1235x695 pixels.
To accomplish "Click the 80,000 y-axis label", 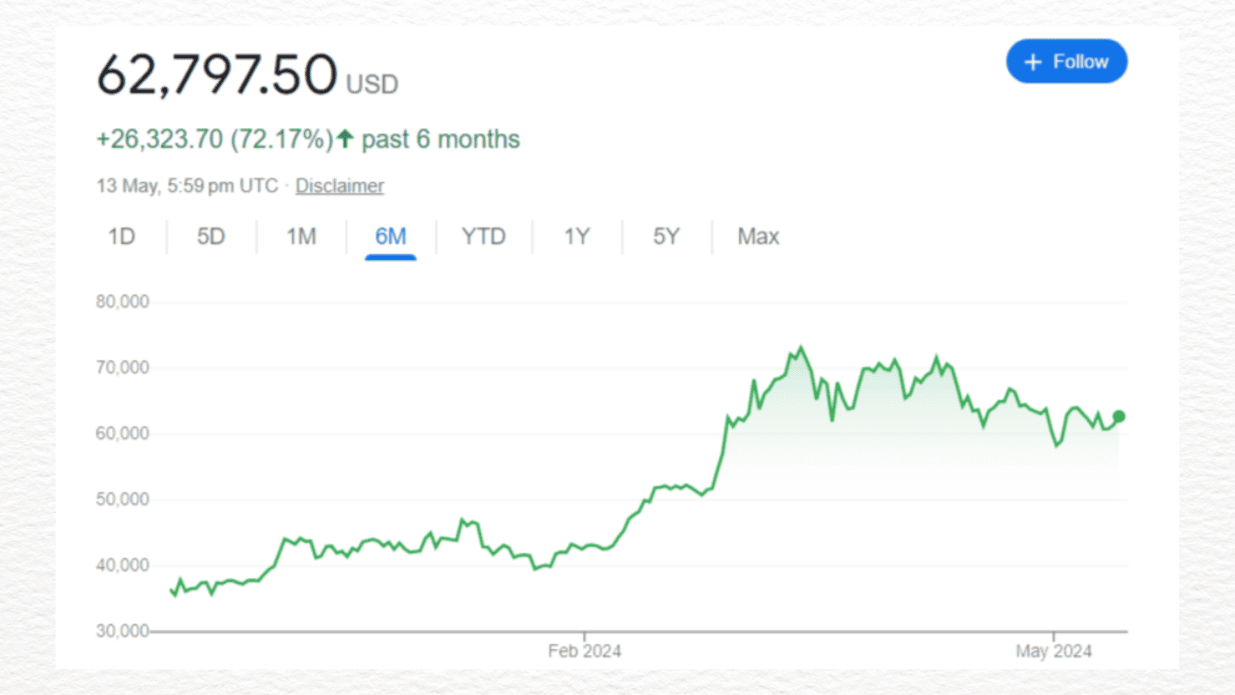I will point(123,302).
